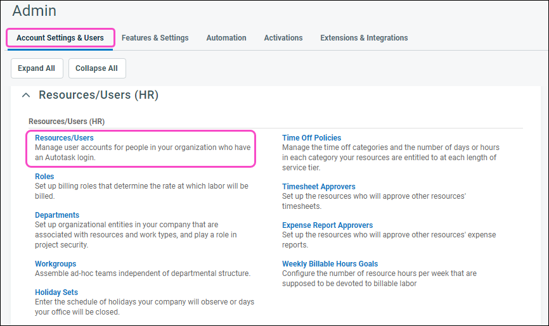Select the Activations tab
This screenshot has height=326, width=549.
pos(283,38)
